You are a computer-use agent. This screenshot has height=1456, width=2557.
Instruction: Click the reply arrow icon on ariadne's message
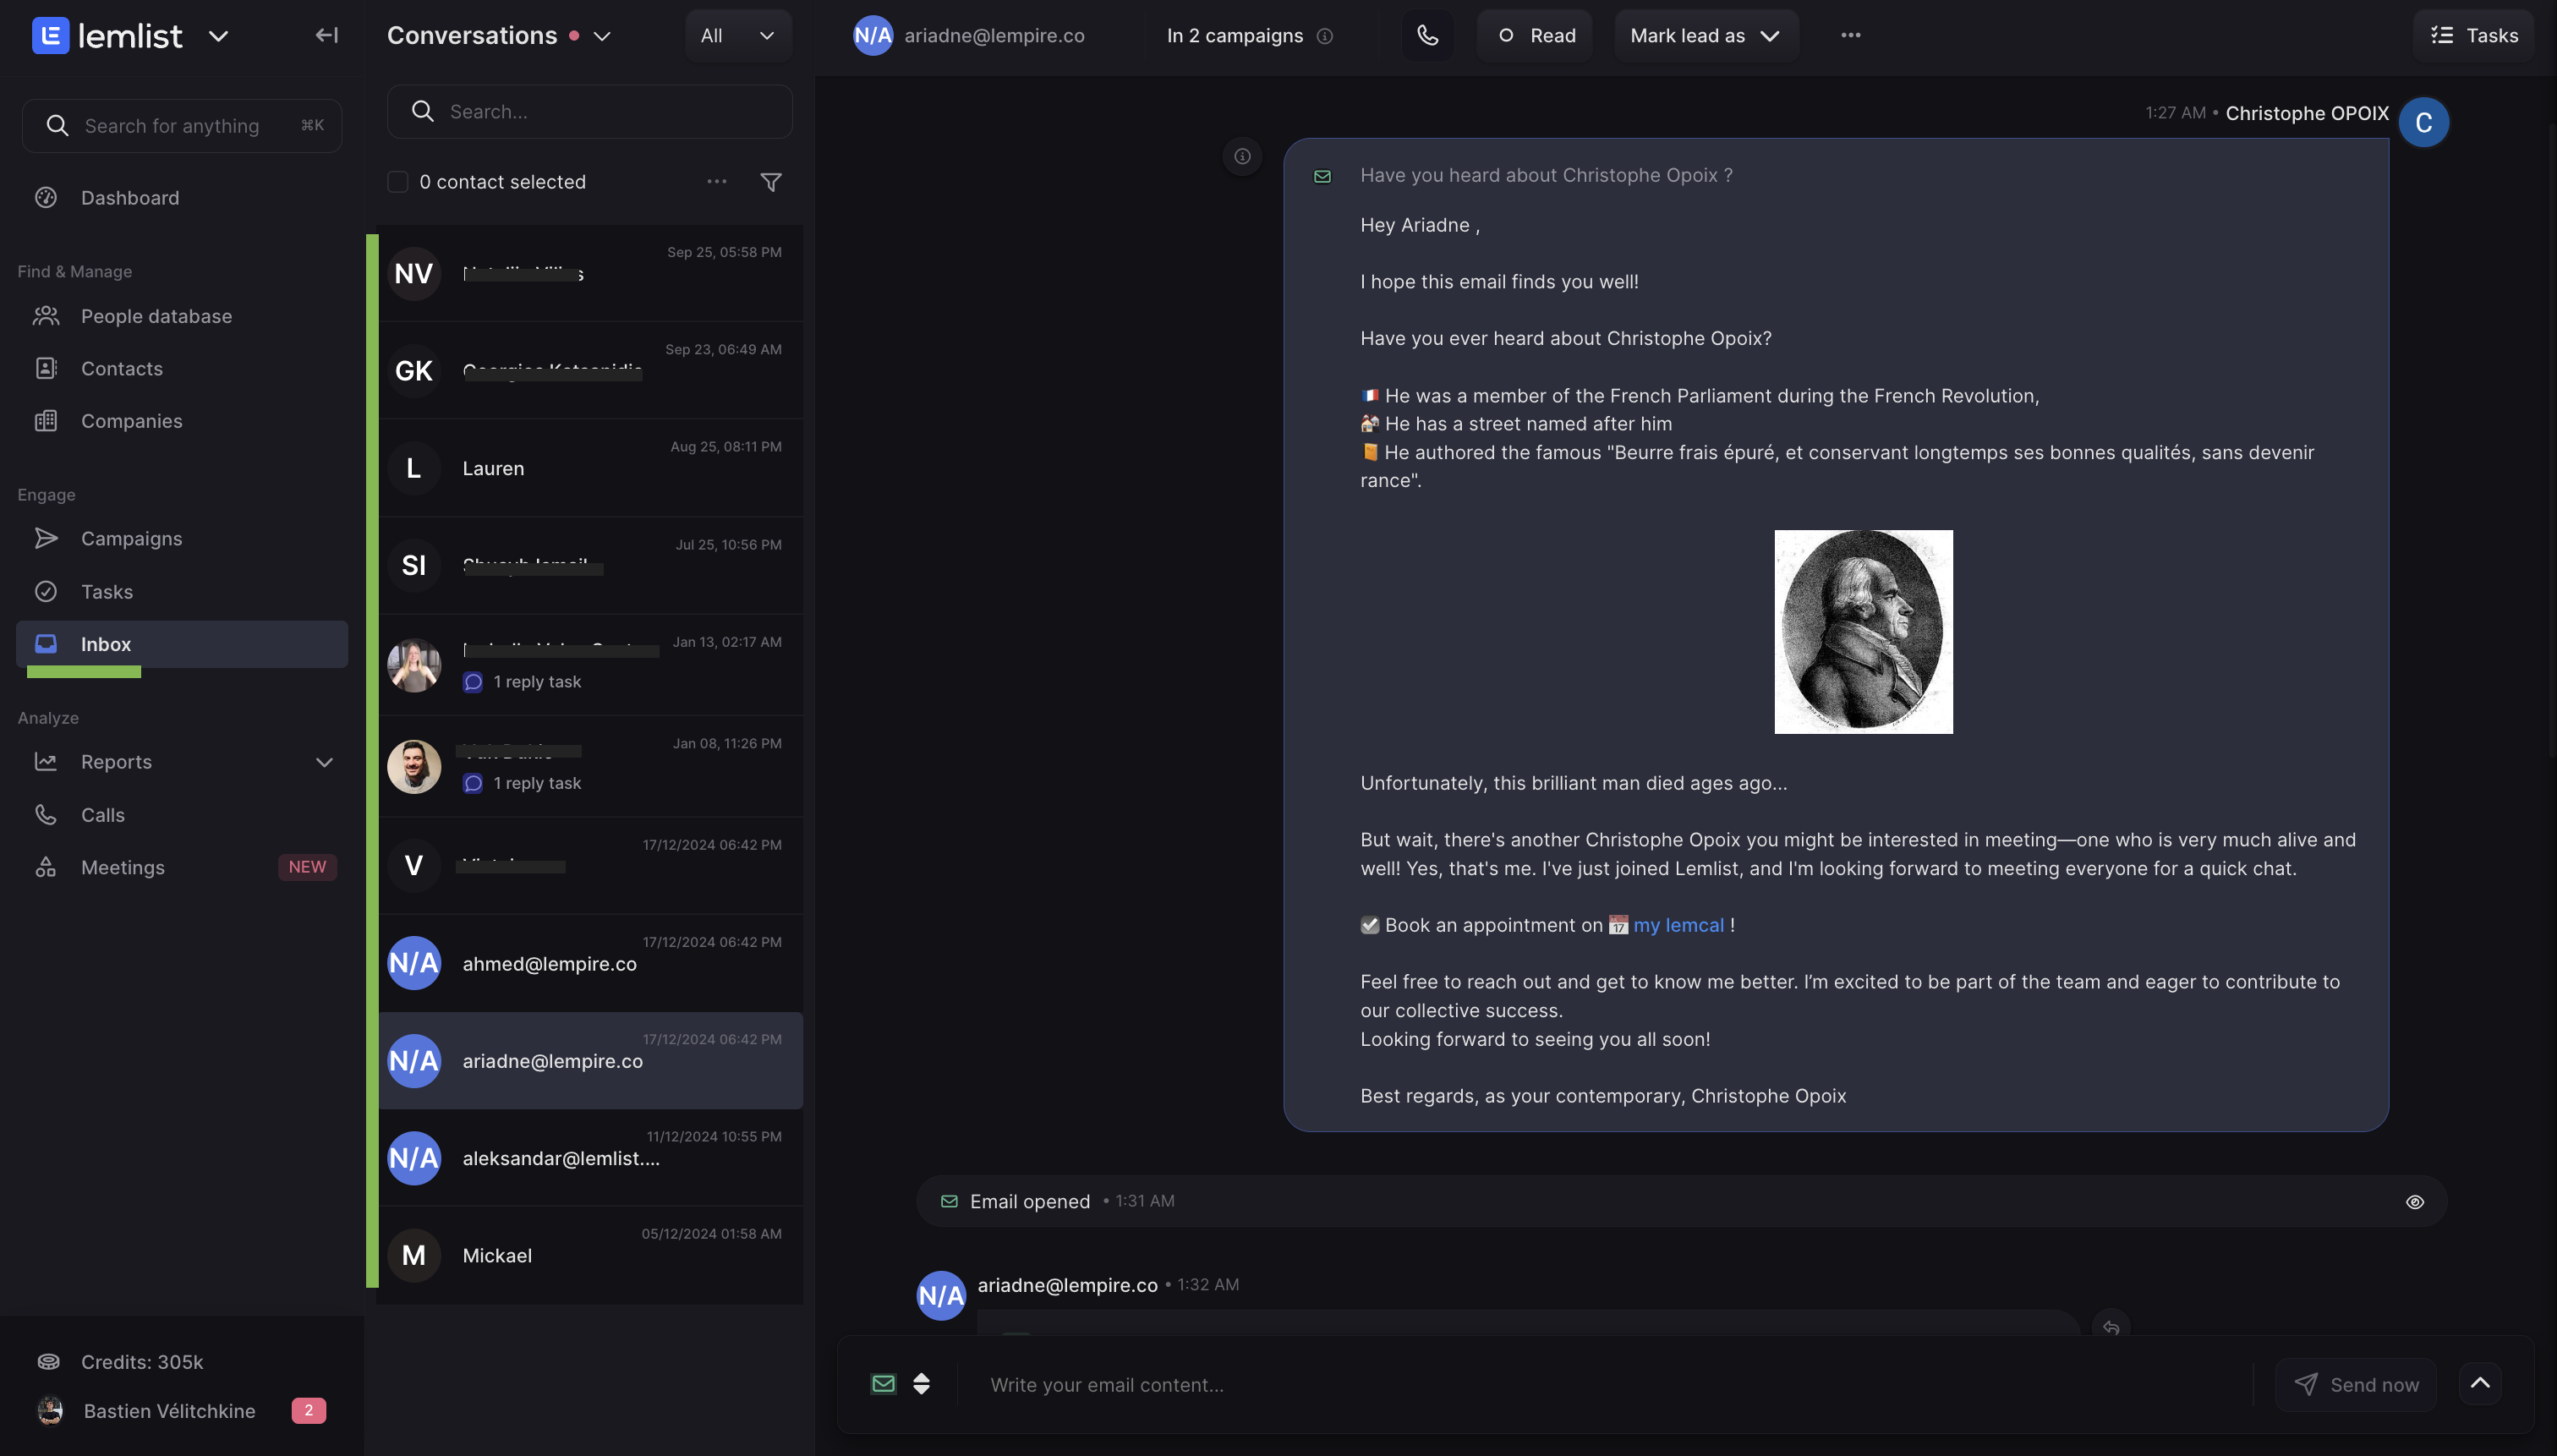click(2110, 1327)
